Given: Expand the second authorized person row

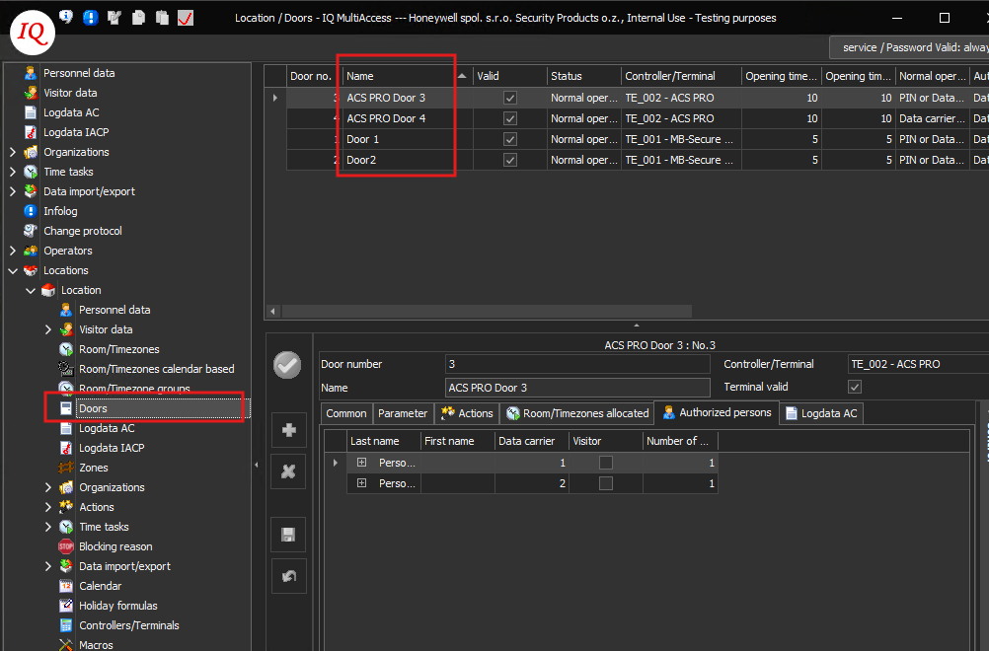Looking at the screenshot, I should (361, 483).
